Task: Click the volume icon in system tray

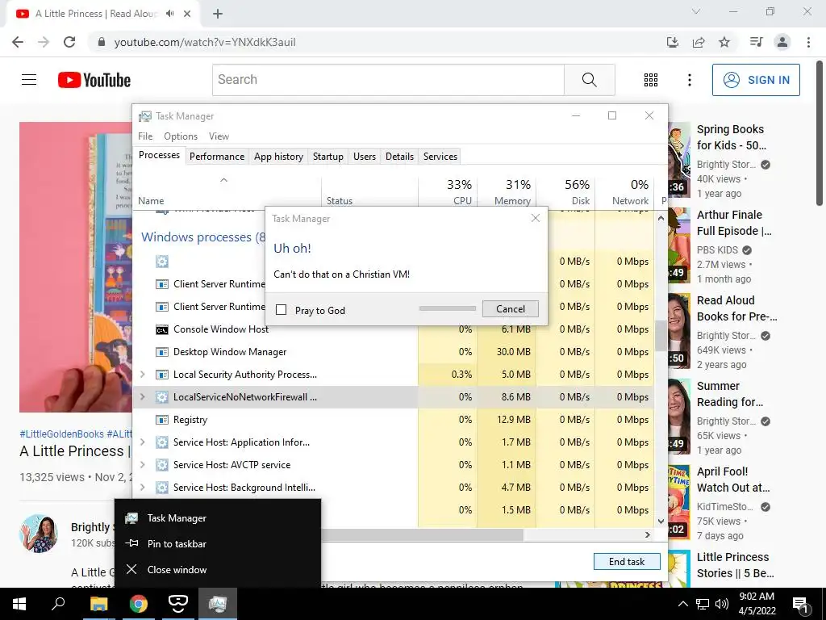Action: (x=722, y=604)
